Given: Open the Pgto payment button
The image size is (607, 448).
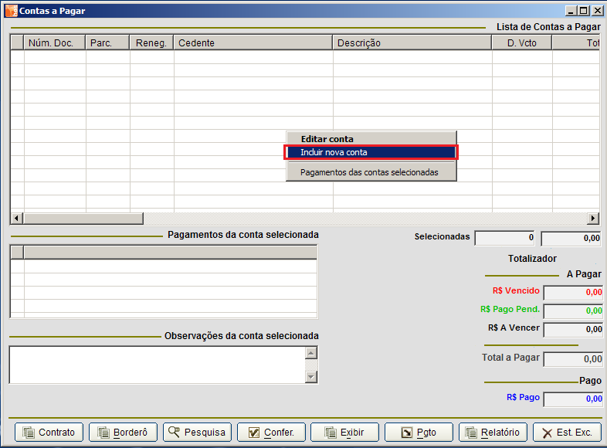Looking at the screenshot, I should pos(419,433).
